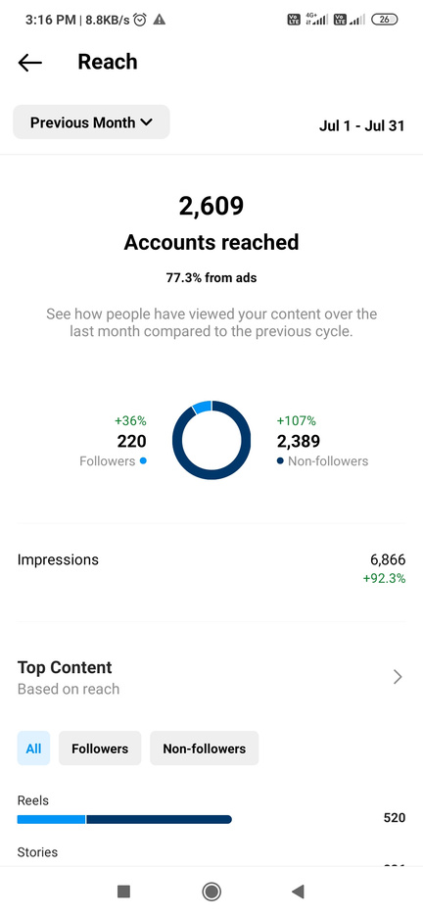Click the reach donut chart
This screenshot has width=423, height=917.
click(211, 440)
